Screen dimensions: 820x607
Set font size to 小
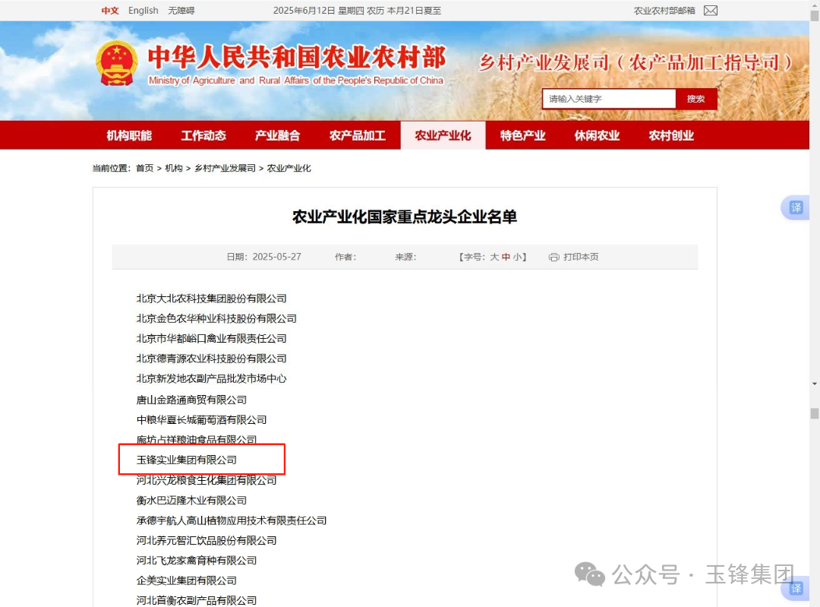tap(517, 257)
